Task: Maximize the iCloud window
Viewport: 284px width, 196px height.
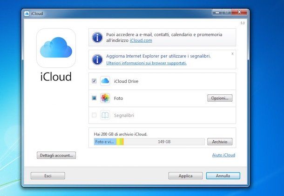Action: click(x=227, y=12)
